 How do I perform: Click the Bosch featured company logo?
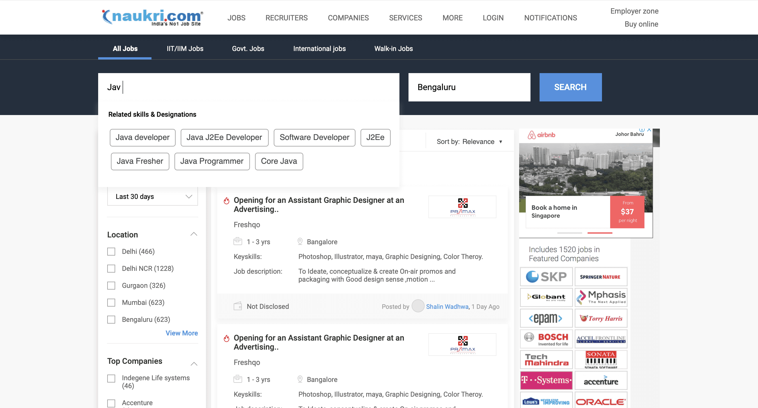(546, 339)
